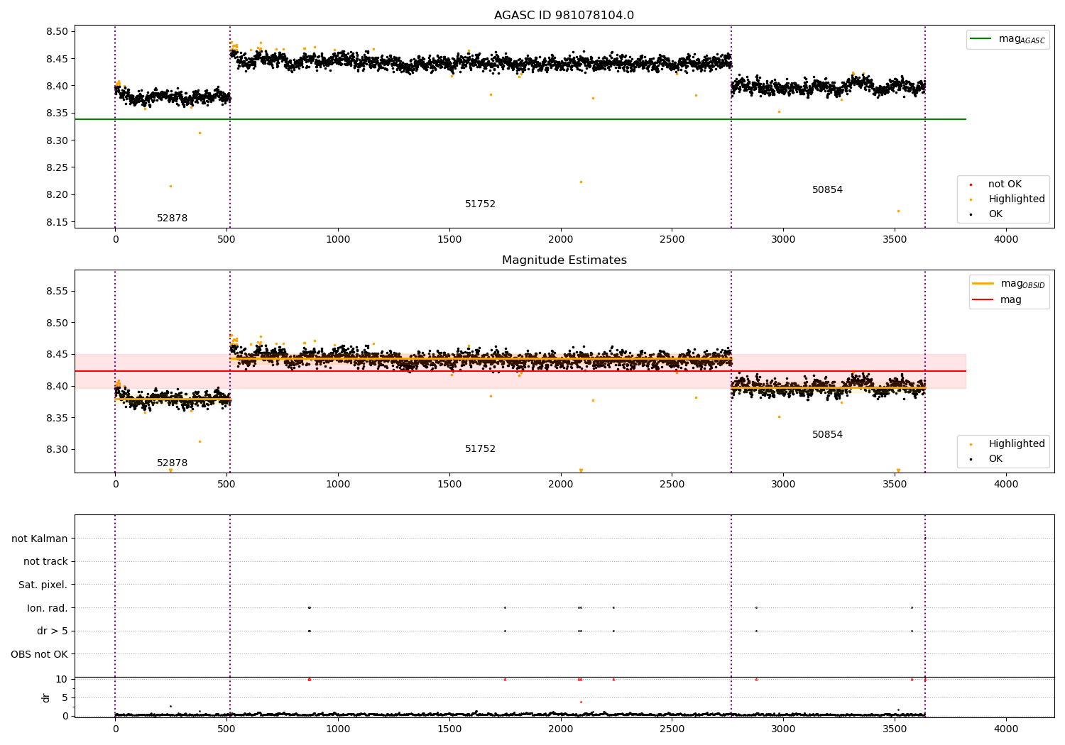The width and height of the screenshot is (1065, 745).
Task: Click the 'not track' row label
Action: pos(45,562)
